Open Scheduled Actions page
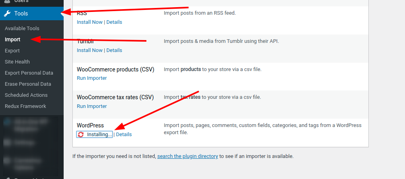Image resolution: width=405 pixels, height=179 pixels. 26,95
